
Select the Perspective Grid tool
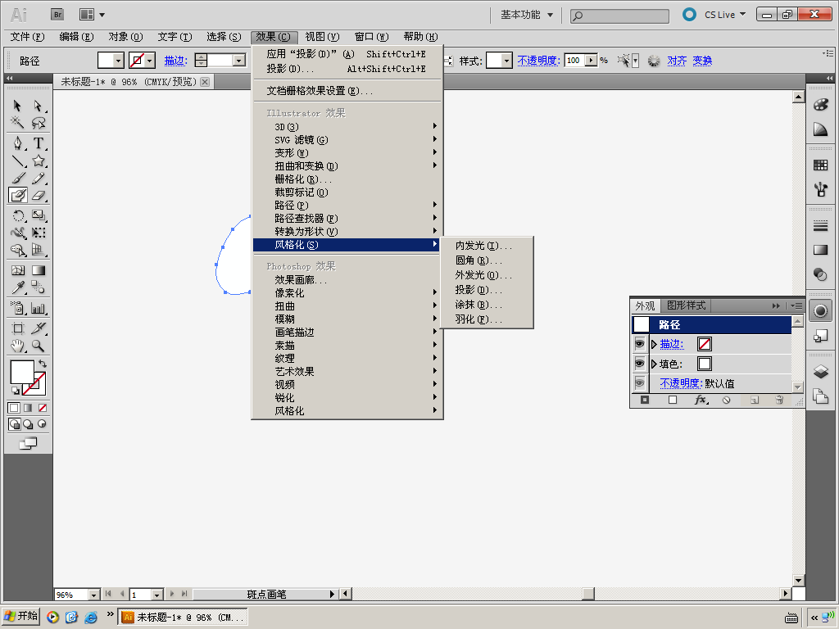[x=38, y=250]
